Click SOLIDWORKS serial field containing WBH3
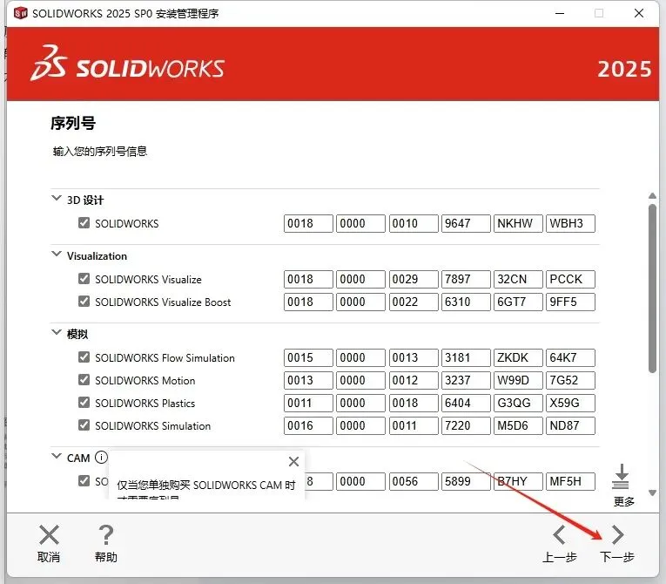 (570, 223)
